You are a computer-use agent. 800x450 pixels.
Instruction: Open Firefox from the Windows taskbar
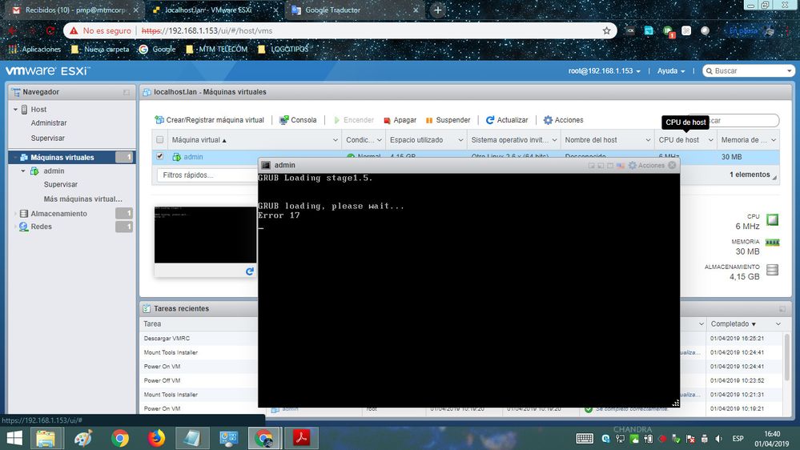(155, 438)
